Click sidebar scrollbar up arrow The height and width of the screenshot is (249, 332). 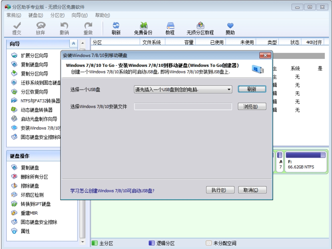83,43
